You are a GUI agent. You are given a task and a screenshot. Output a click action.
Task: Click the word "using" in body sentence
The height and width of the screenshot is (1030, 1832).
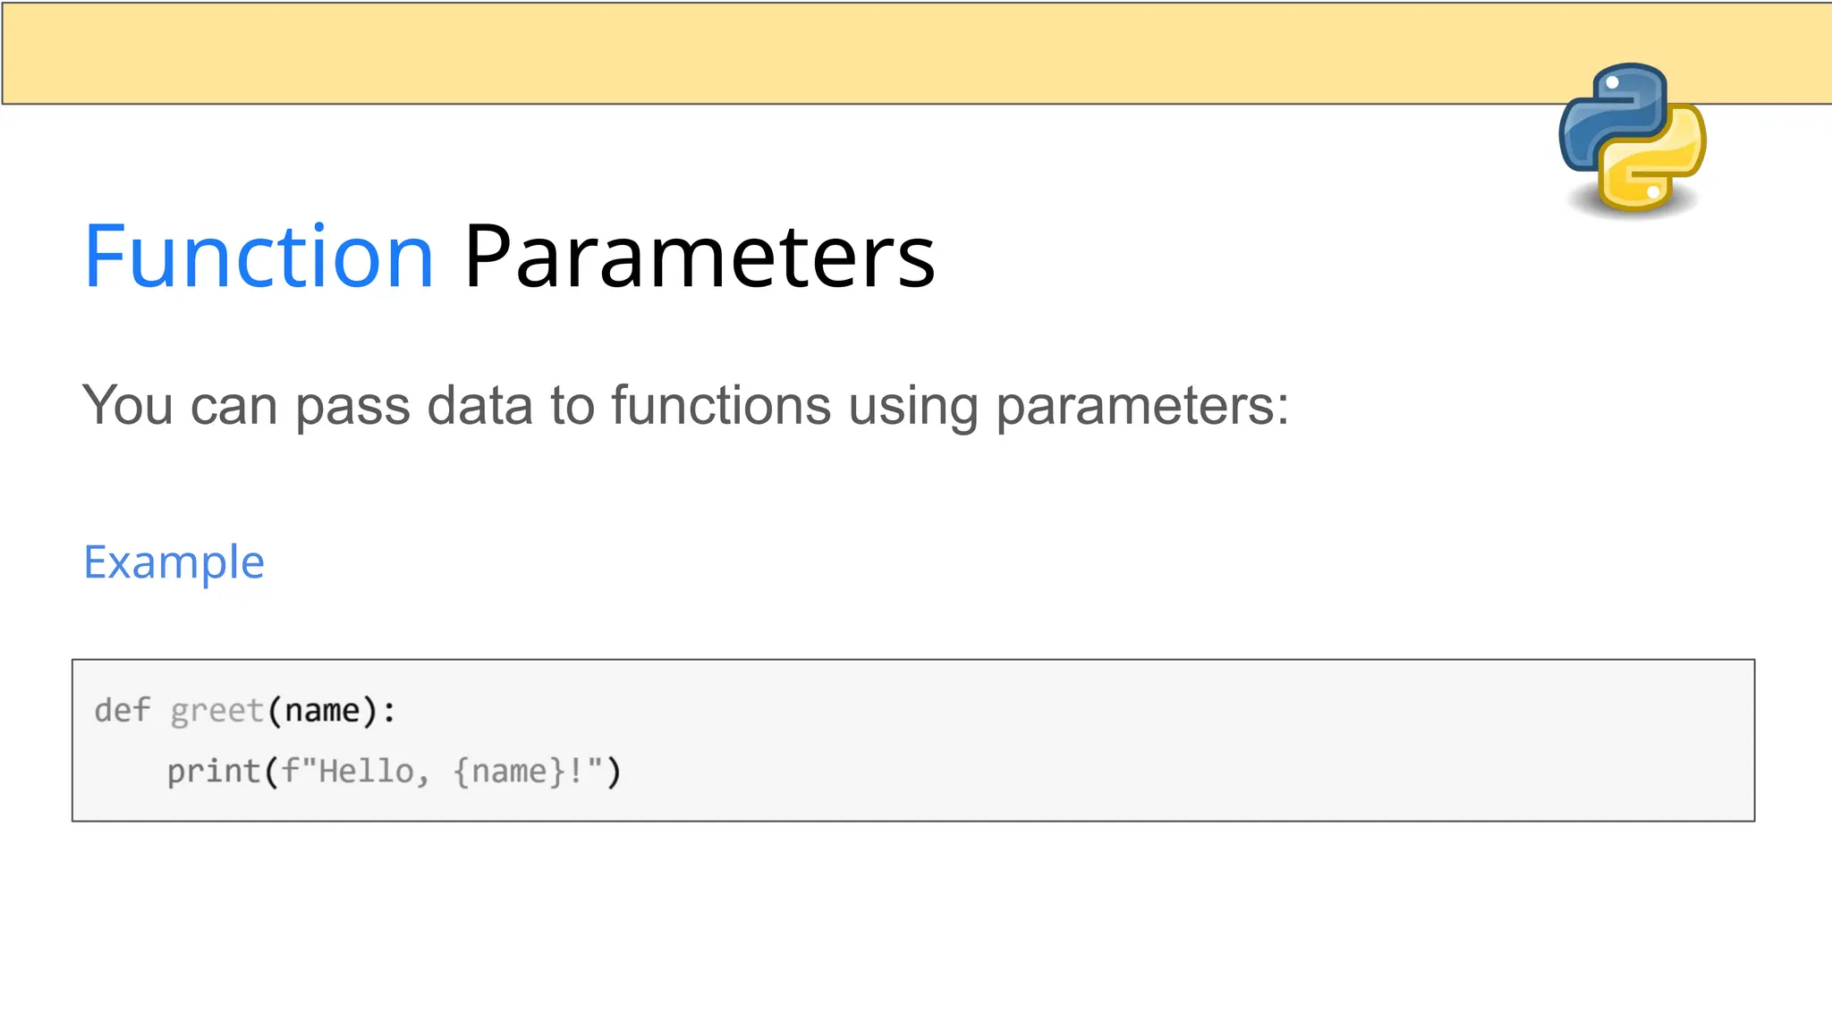[913, 405]
